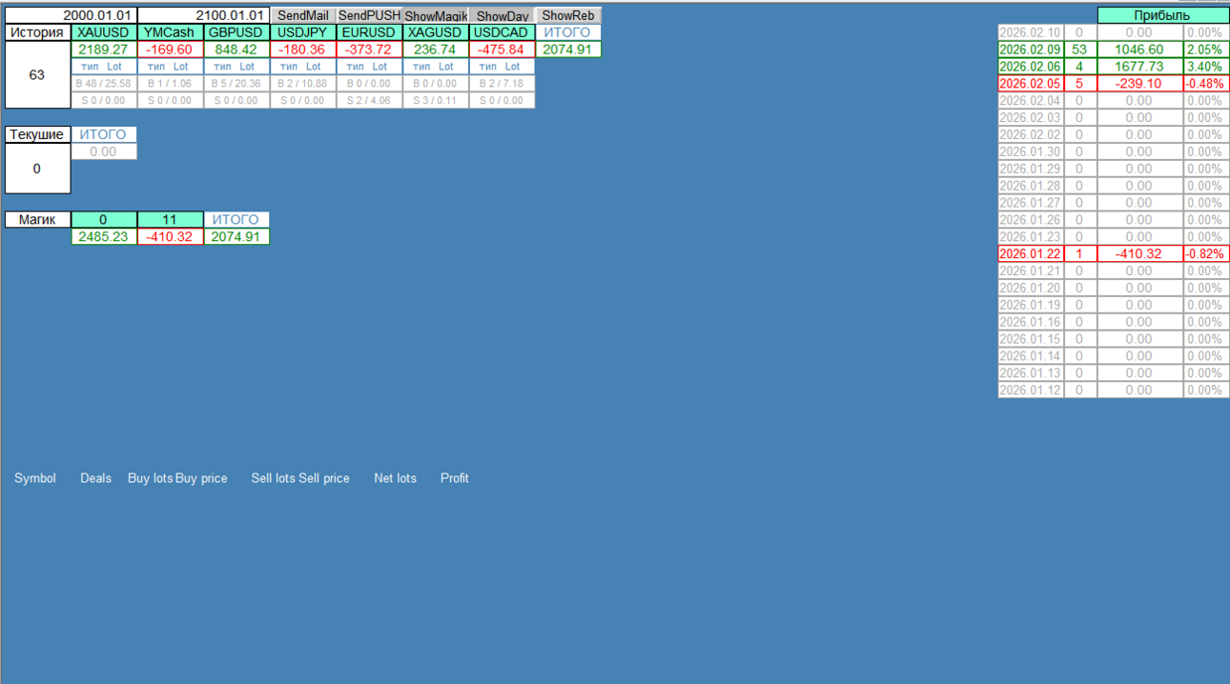The width and height of the screenshot is (1230, 684).
Task: Select the XAGUSD symbol header
Action: (436, 32)
